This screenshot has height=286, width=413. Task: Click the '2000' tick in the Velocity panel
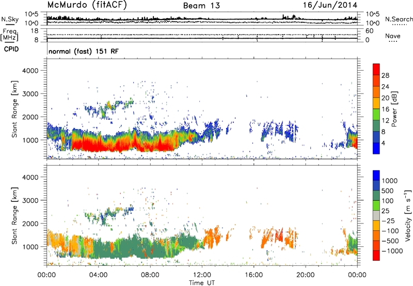pyautogui.click(x=30, y=224)
